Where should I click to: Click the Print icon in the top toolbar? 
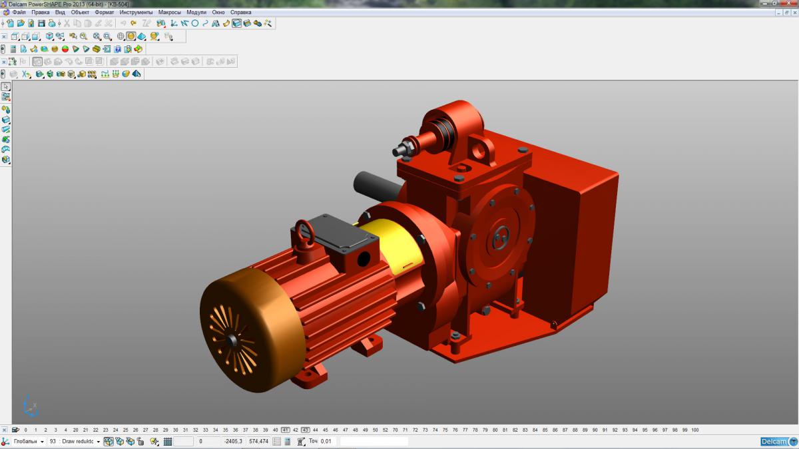52,23
